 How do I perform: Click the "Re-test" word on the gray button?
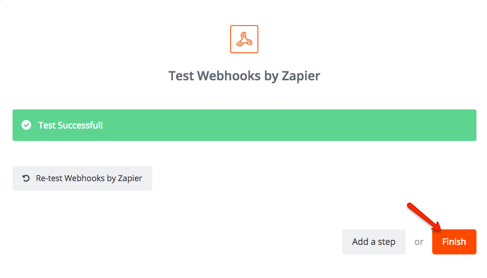click(49, 178)
